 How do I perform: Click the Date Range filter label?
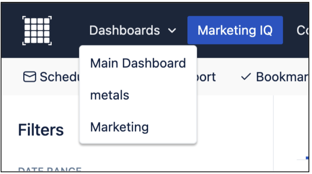(x=50, y=169)
